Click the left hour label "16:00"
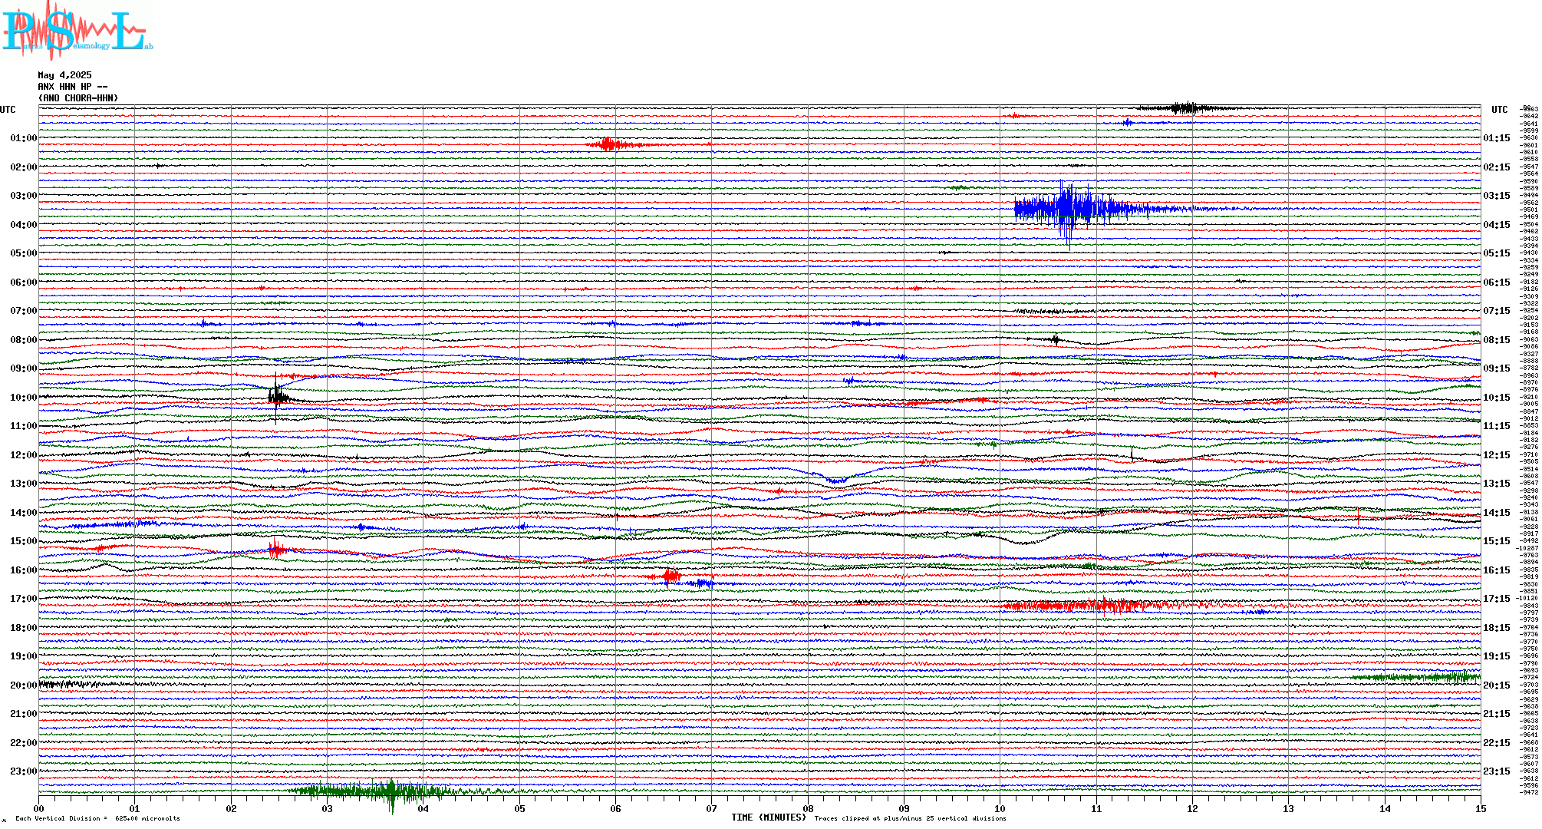 click(x=24, y=570)
